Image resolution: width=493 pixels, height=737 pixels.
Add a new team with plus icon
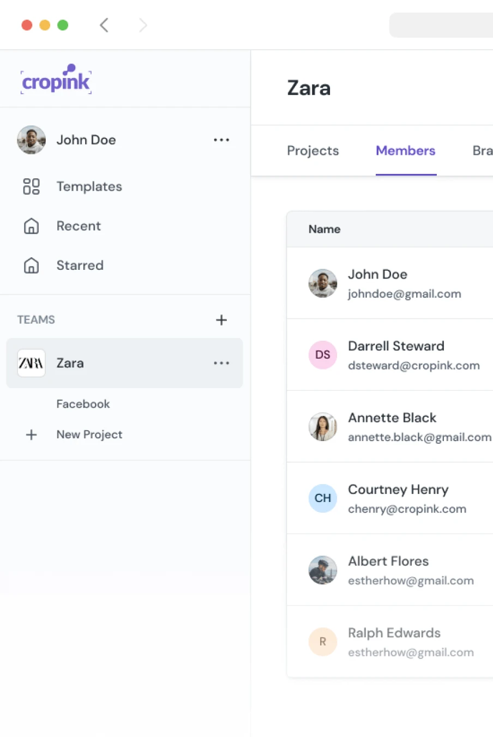[x=221, y=320]
